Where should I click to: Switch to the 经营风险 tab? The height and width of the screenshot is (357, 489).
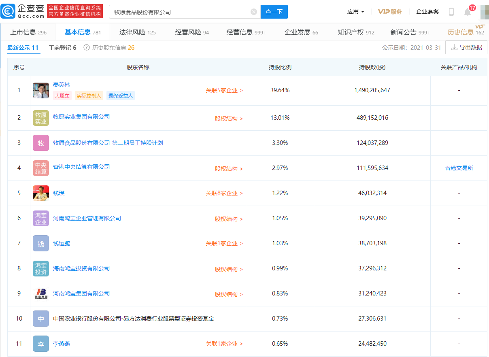(192, 32)
